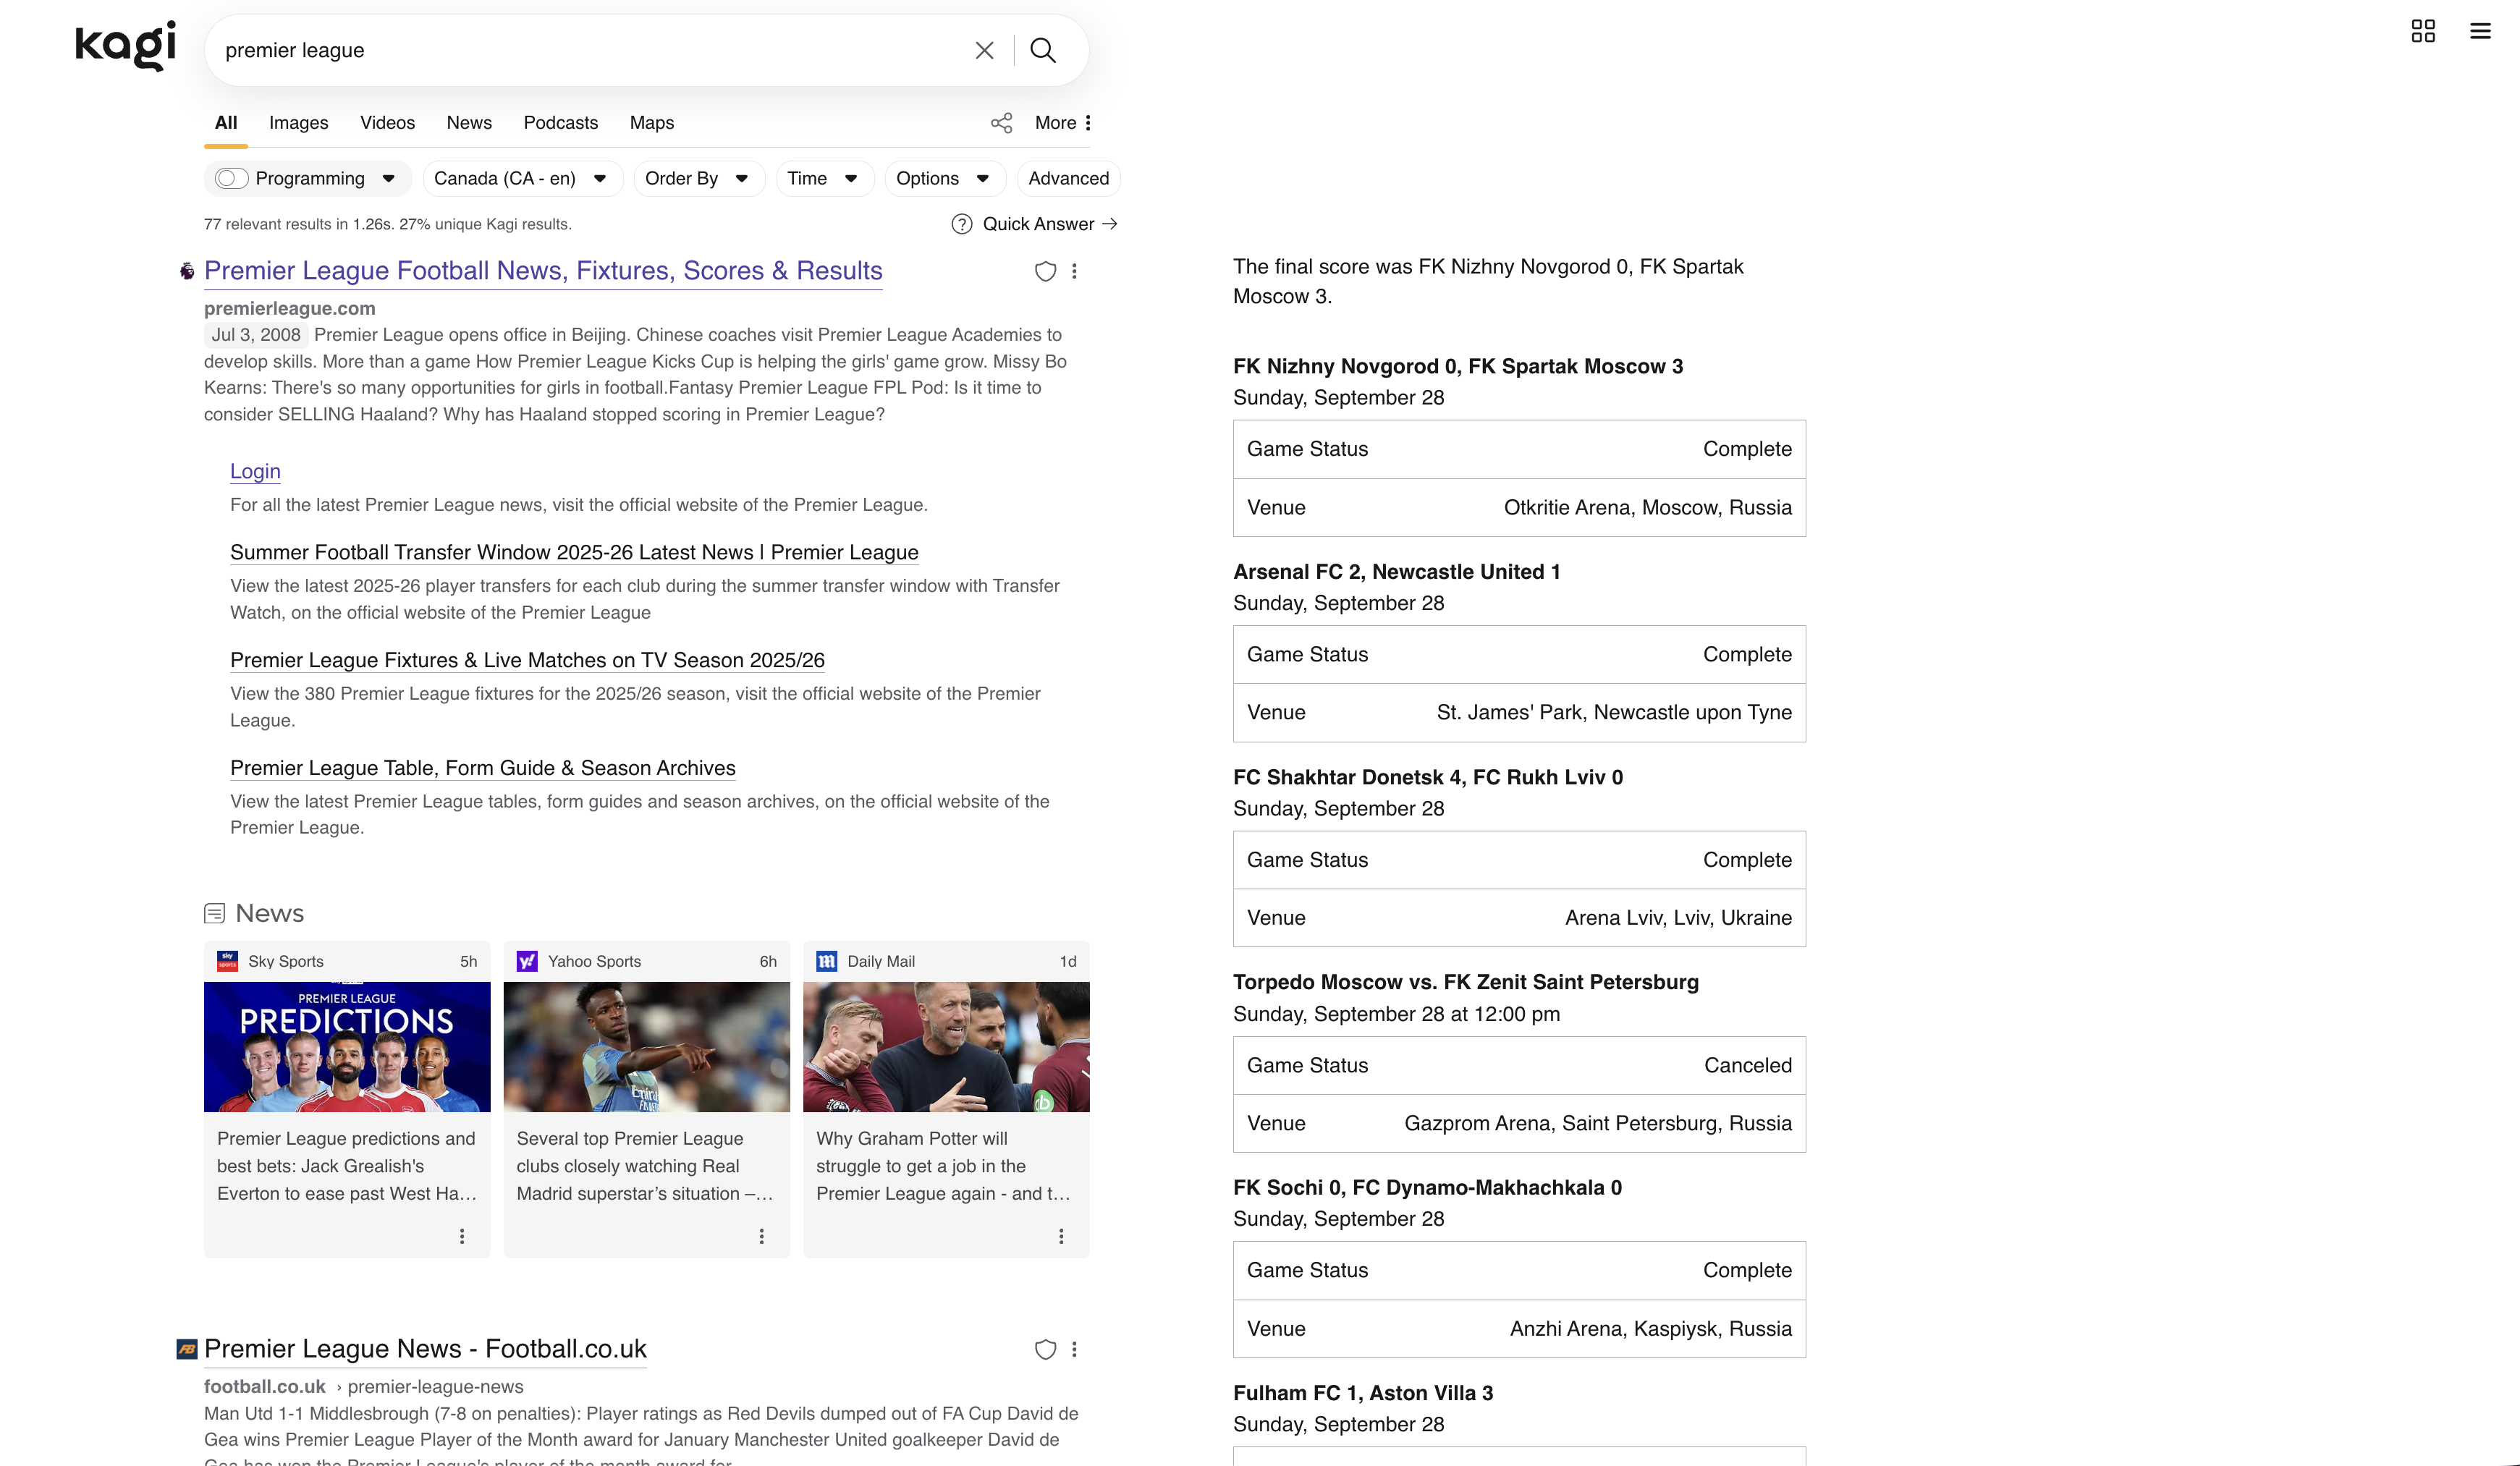Open three-dot menu on Daily Mail card
This screenshot has height=1466, width=2520.
click(x=1061, y=1236)
